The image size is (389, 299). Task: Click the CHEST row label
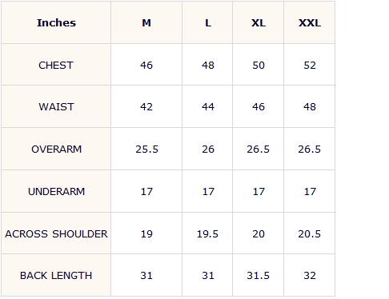[56, 66]
